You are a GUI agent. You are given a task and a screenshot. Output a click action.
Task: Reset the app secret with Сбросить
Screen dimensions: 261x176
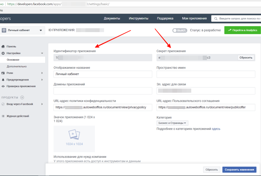(x=246, y=58)
